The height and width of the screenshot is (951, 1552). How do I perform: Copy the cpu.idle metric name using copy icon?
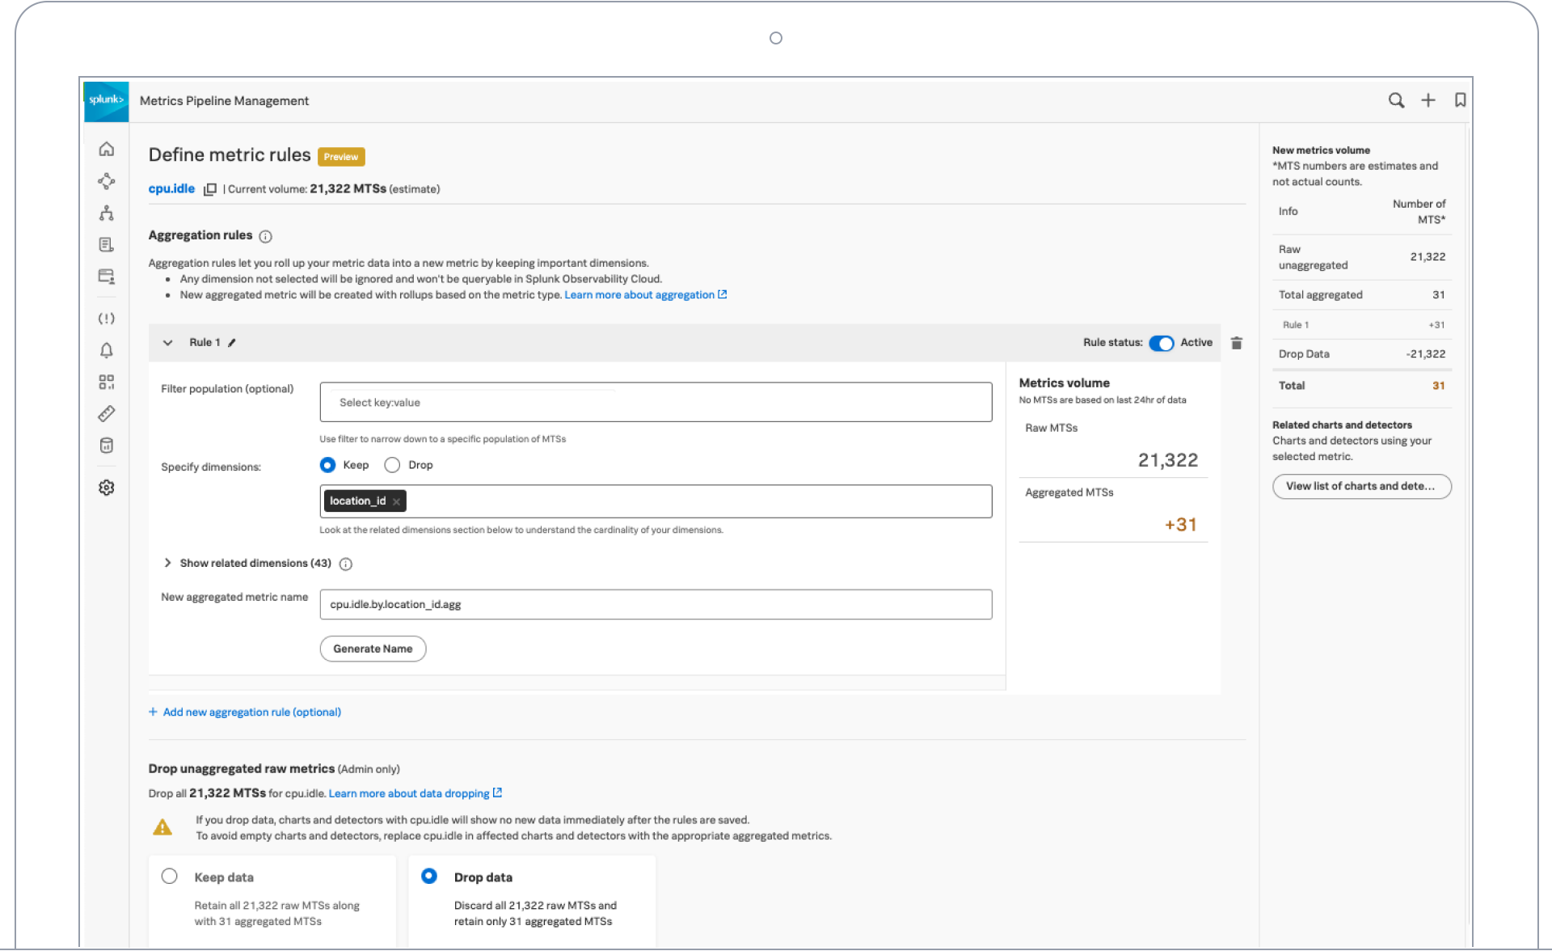point(209,188)
